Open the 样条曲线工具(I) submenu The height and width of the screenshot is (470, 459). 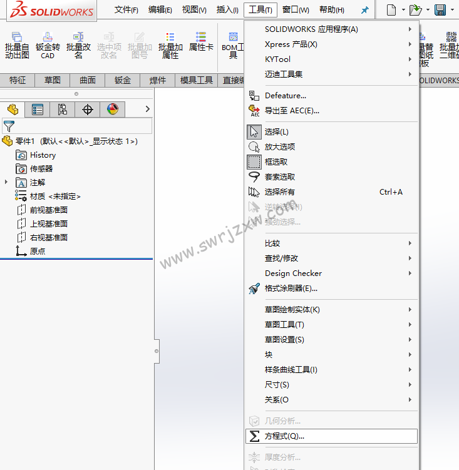(331, 370)
